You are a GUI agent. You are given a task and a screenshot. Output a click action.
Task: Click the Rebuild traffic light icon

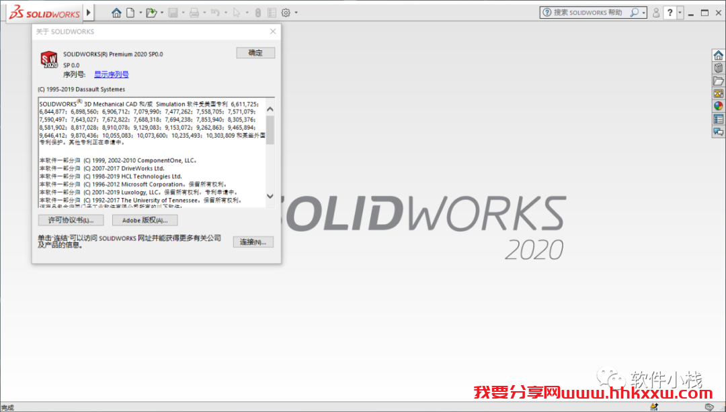pos(258,13)
